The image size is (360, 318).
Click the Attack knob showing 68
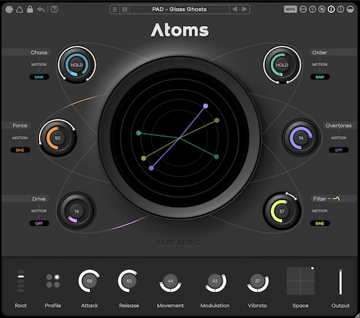[x=89, y=281]
